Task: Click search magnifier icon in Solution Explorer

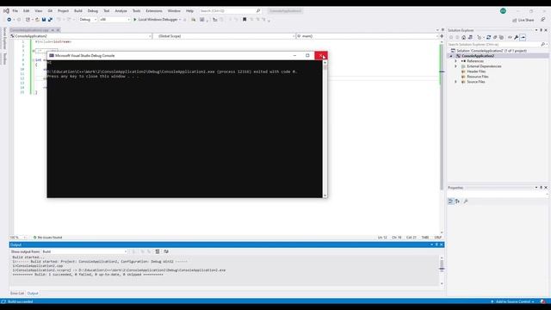Action: tap(543, 44)
